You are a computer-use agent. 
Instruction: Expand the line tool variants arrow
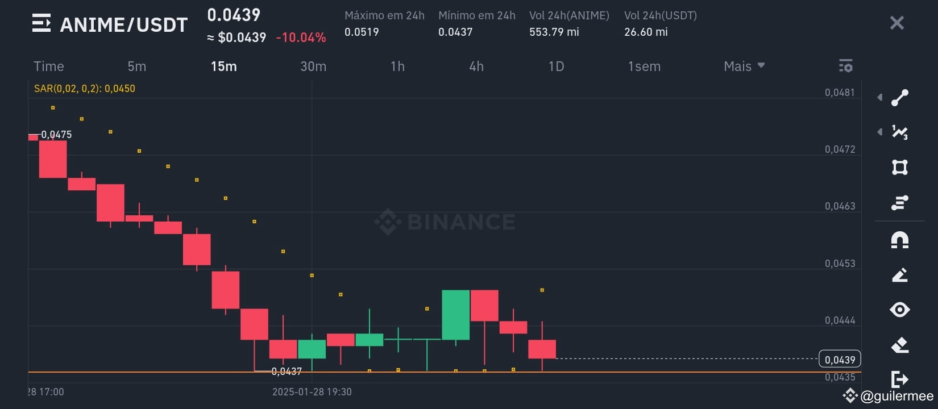[x=880, y=98]
